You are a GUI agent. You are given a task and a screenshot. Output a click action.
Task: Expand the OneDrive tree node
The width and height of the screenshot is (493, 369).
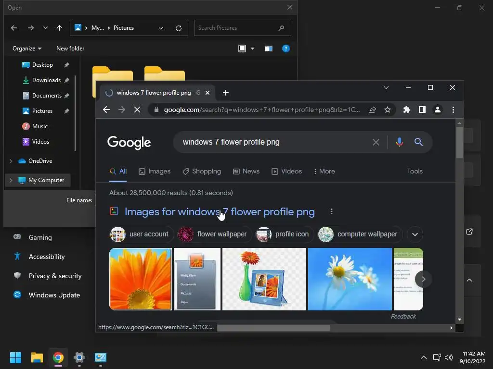(11, 161)
